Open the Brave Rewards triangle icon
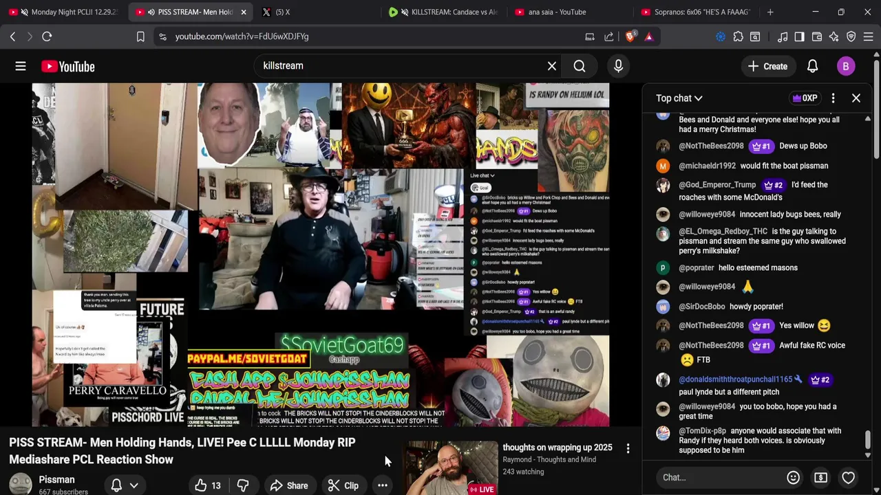881x495 pixels. point(649,36)
